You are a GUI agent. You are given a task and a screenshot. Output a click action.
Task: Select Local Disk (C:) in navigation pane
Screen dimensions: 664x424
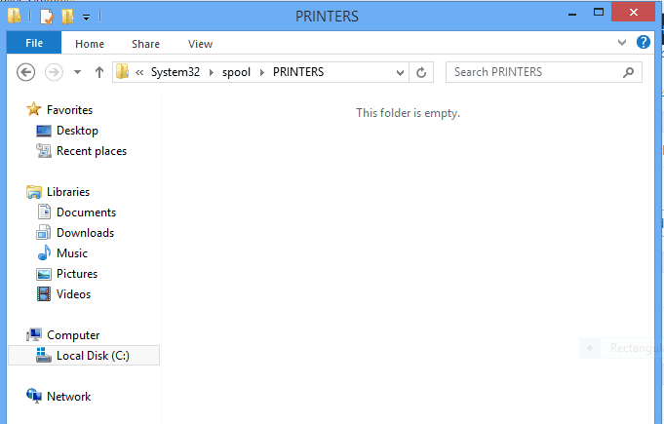pos(93,356)
